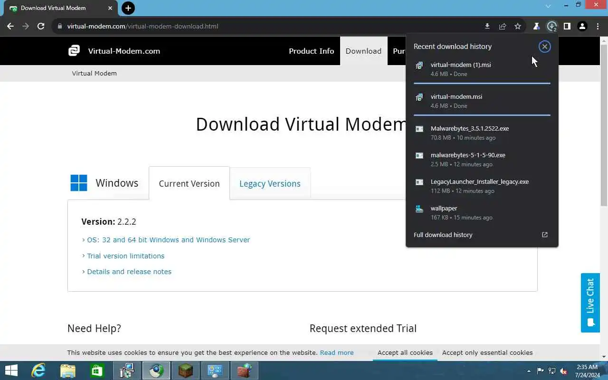This screenshot has width=608, height=380.
Task: Close the Recent download history popup
Action: [x=545, y=46]
